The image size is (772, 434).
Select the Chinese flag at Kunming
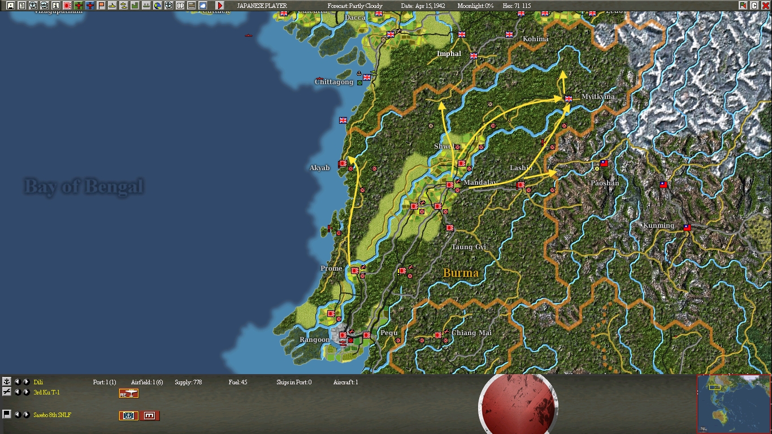coord(687,228)
